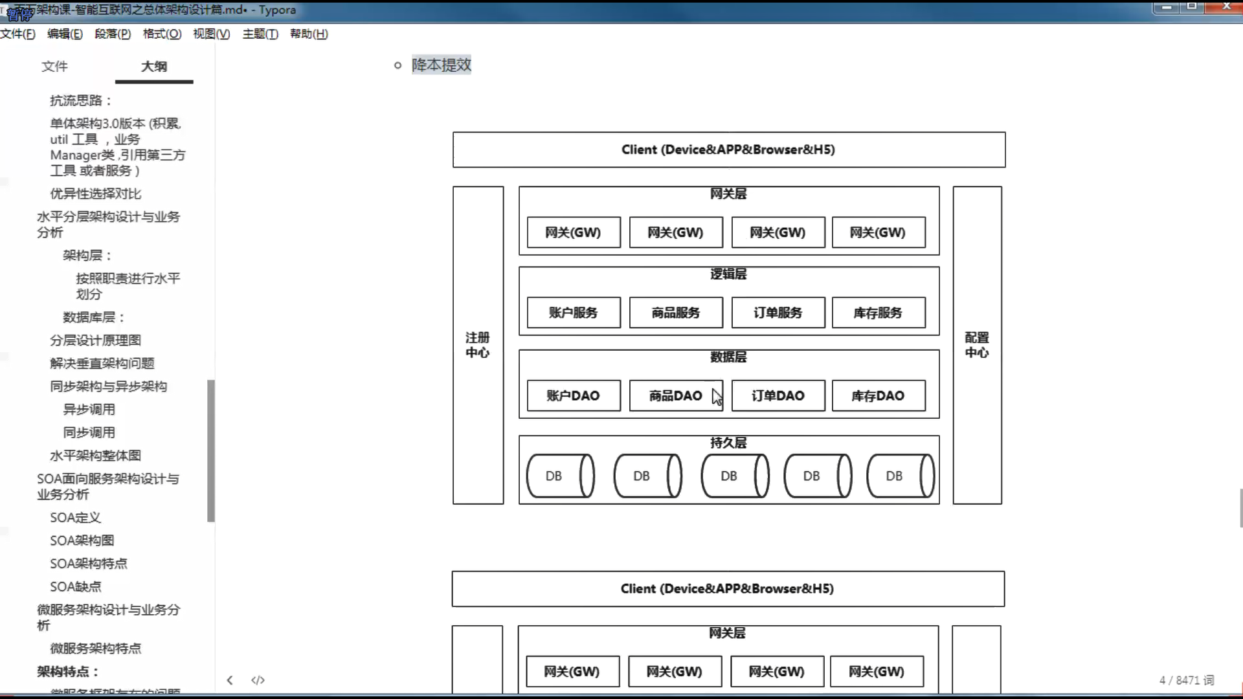Open 微服务架构特点 outline entry
This screenshot has width=1243, height=699.
click(x=96, y=649)
